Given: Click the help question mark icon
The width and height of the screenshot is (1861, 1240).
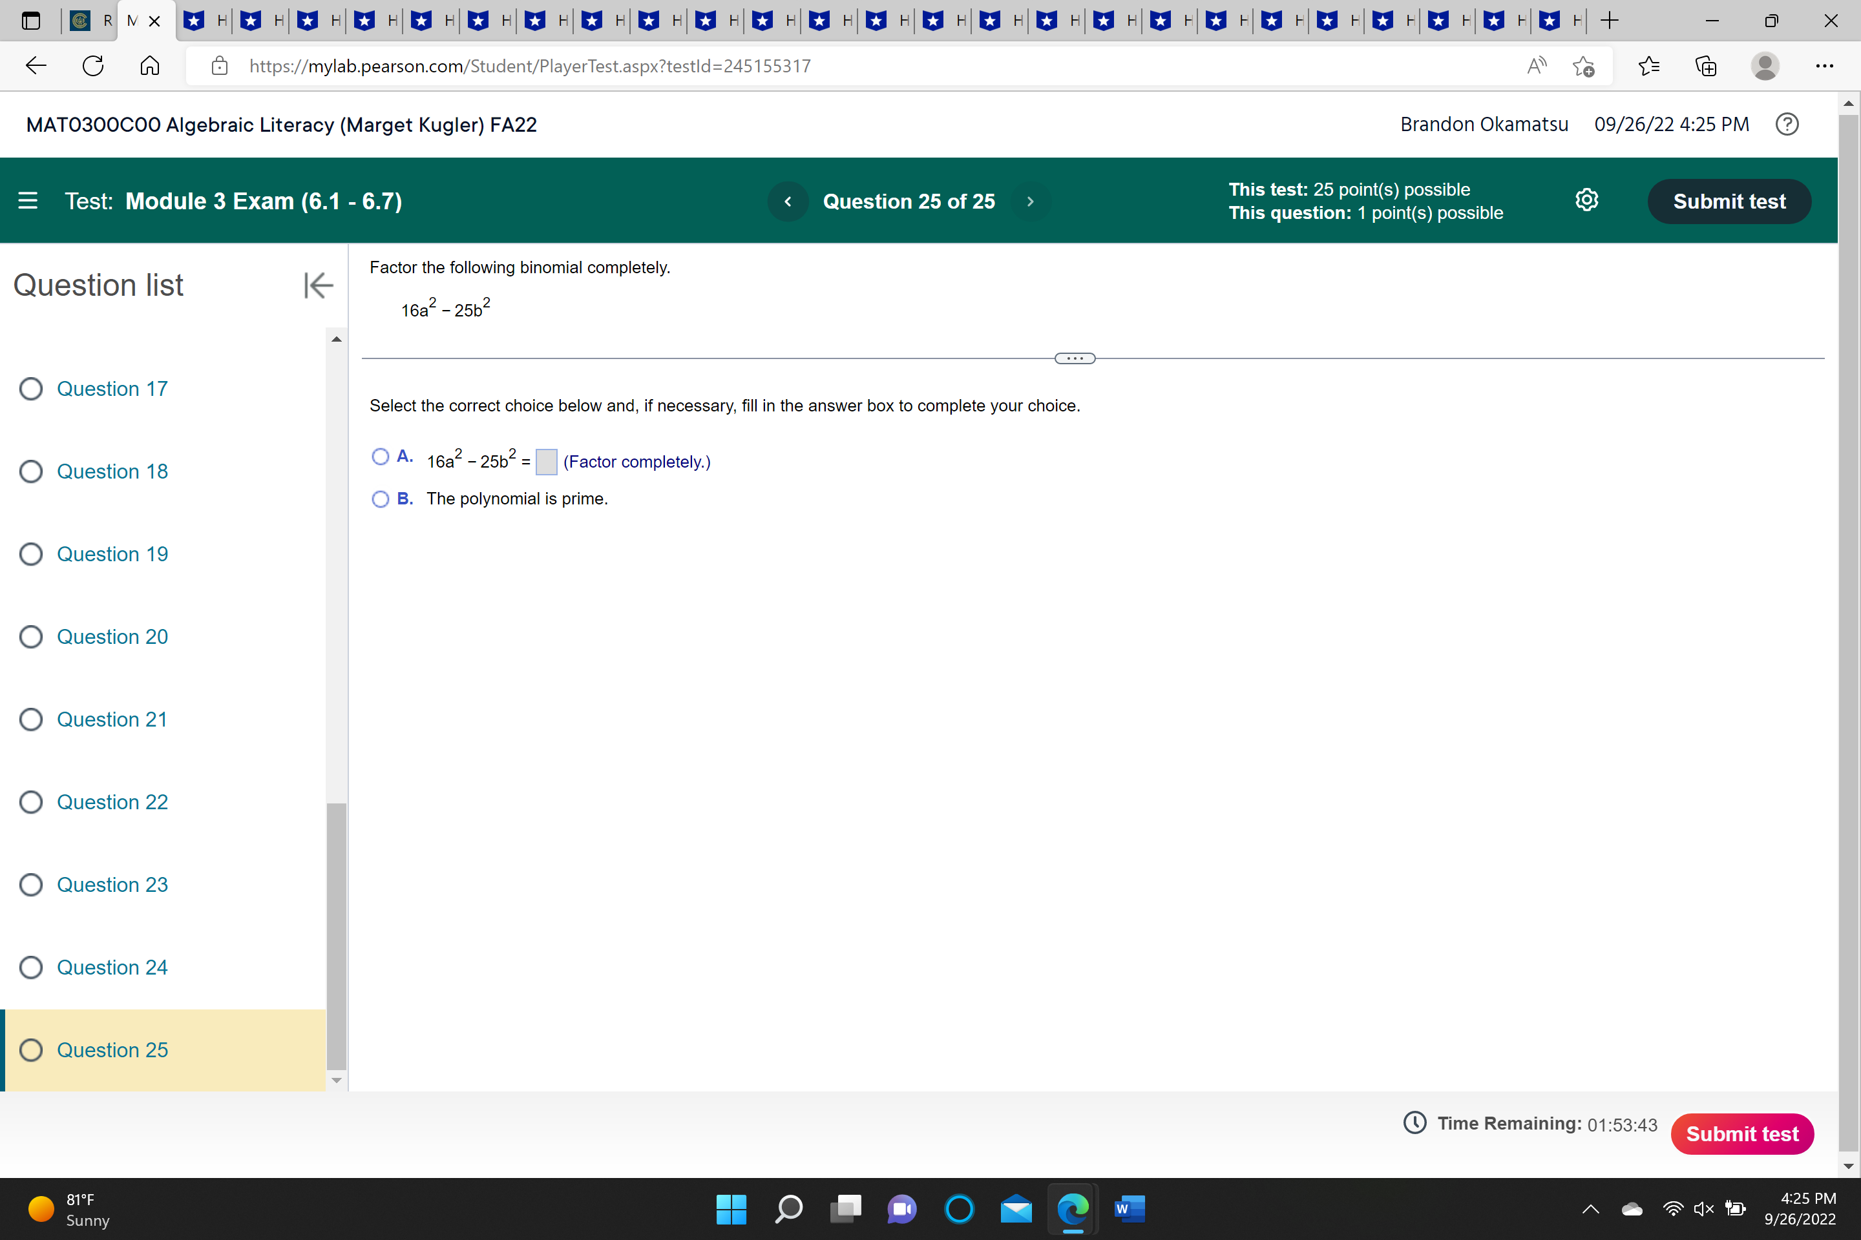Looking at the screenshot, I should pyautogui.click(x=1787, y=124).
